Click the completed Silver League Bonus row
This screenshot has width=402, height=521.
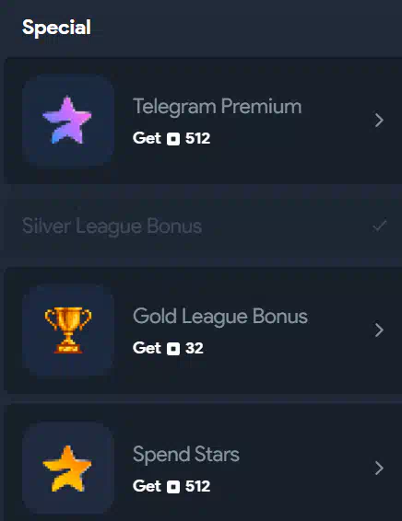[203, 226]
